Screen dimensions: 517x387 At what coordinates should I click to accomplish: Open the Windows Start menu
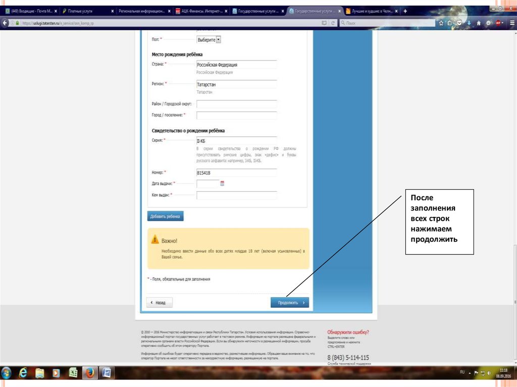click(x=7, y=373)
